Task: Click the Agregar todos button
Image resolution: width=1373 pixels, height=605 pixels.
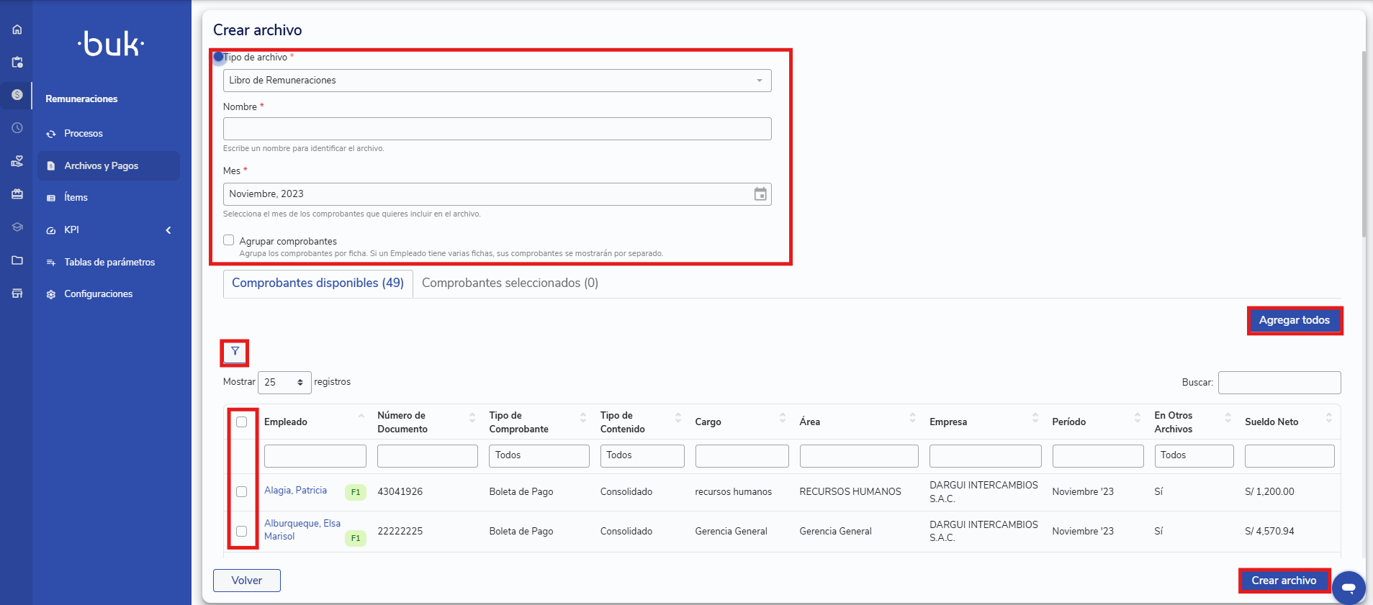Action: (1294, 321)
